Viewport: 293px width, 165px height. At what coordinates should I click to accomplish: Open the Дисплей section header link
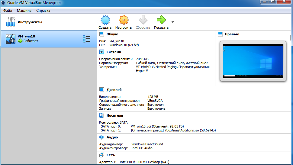coord(114,90)
